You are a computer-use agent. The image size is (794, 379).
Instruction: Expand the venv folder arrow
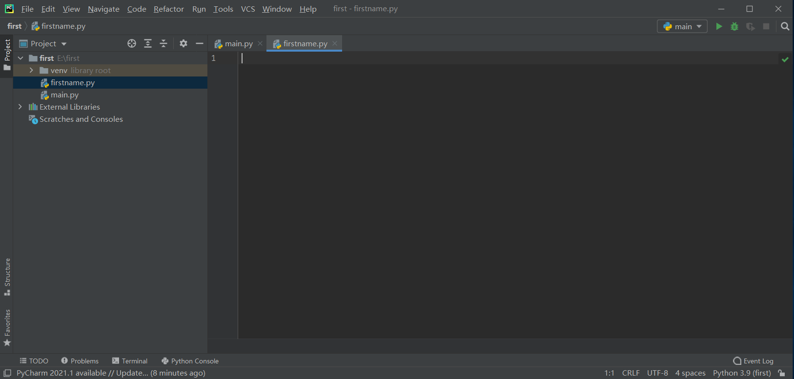coord(32,70)
